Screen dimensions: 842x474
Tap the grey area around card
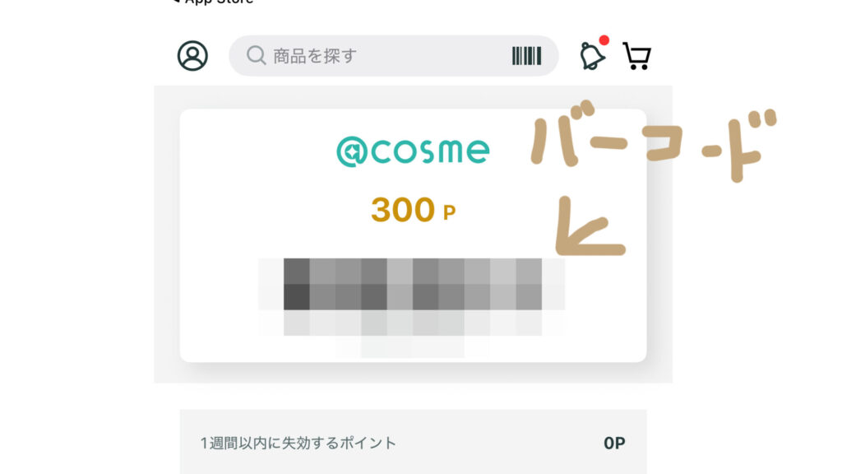tap(166, 235)
